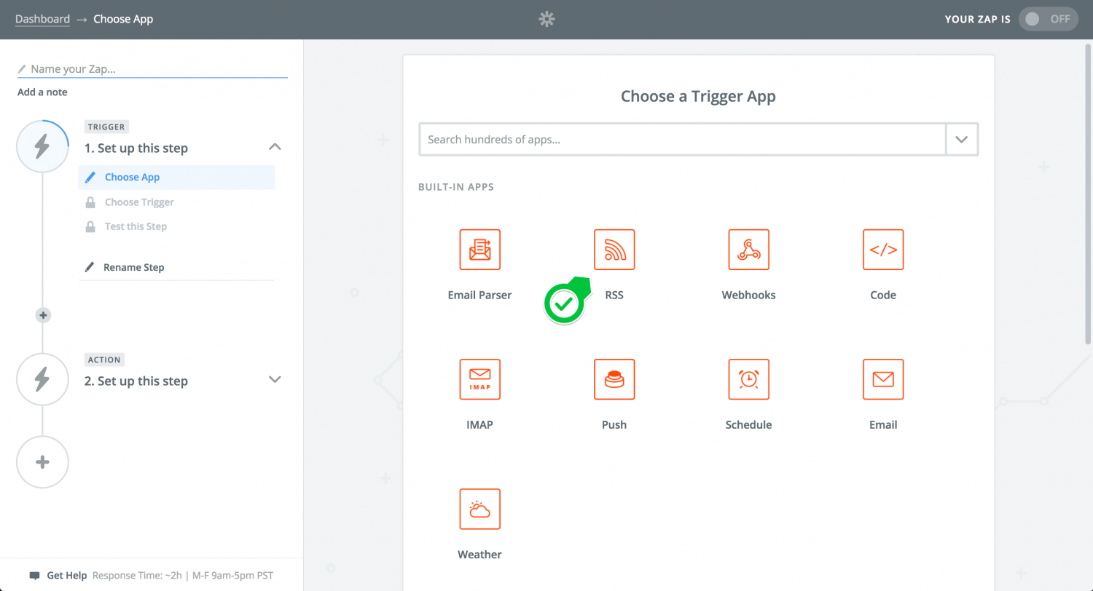Open the Choose App step
Viewport: 1093px width, 591px height.
coord(176,178)
